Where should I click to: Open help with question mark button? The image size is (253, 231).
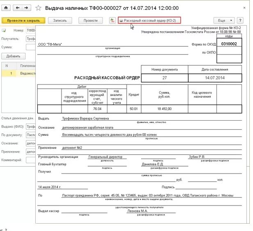240,21
